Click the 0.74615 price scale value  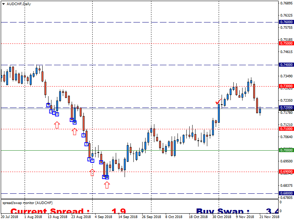(x=287, y=52)
